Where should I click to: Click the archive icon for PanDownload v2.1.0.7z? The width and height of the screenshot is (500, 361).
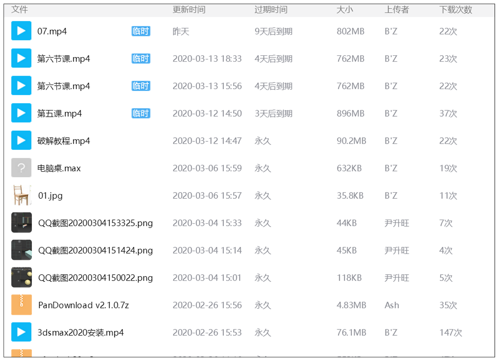[21, 305]
